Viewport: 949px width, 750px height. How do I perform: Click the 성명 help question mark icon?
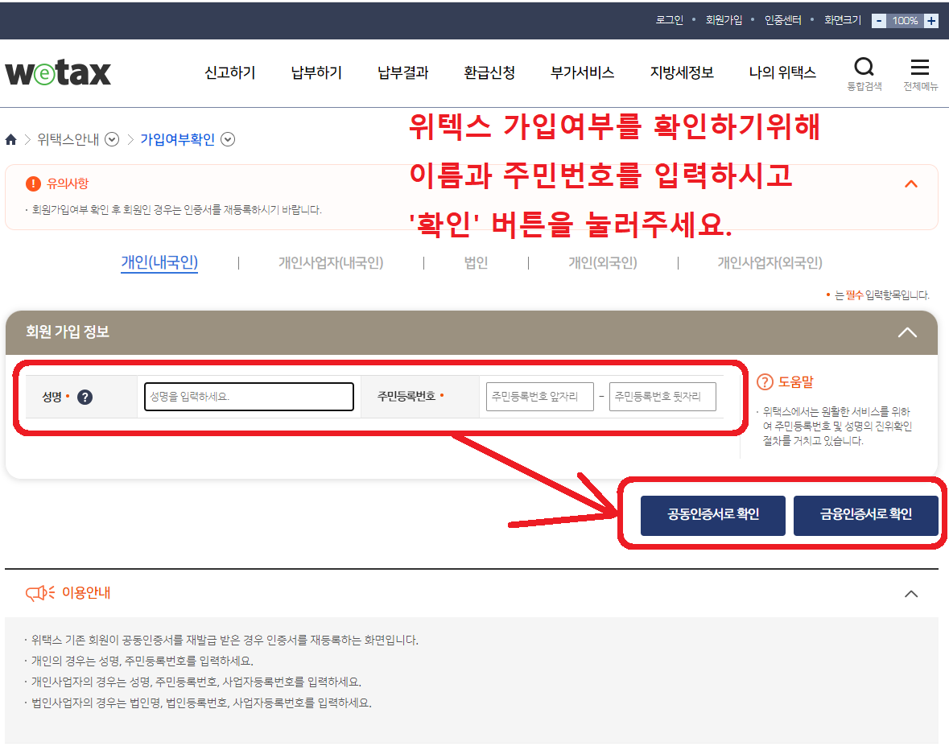85,398
